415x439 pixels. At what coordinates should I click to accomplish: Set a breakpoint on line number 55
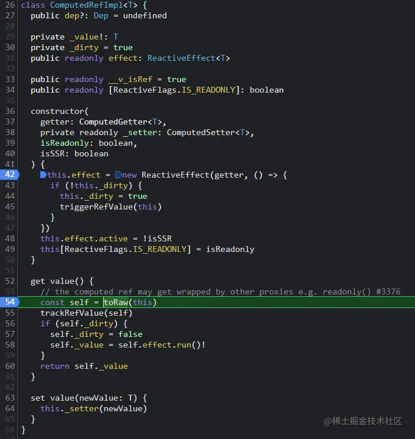click(x=10, y=313)
